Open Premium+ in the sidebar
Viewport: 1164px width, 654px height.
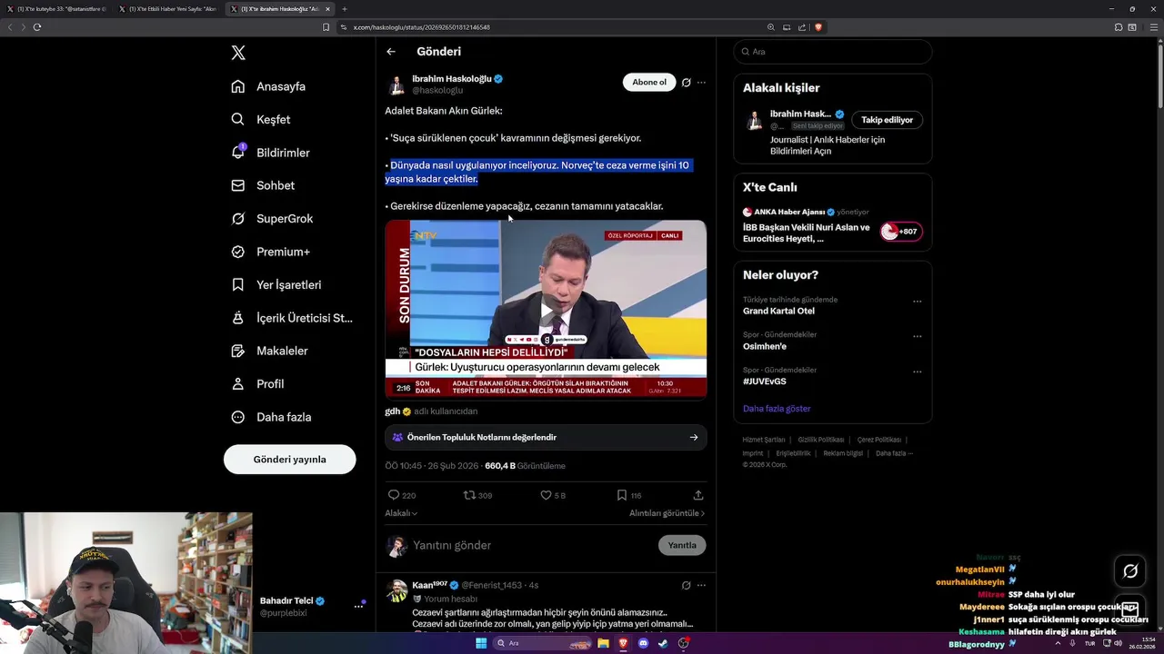click(x=270, y=252)
